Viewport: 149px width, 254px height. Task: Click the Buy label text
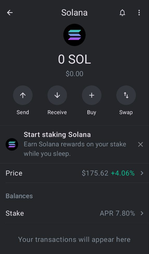point(92,112)
